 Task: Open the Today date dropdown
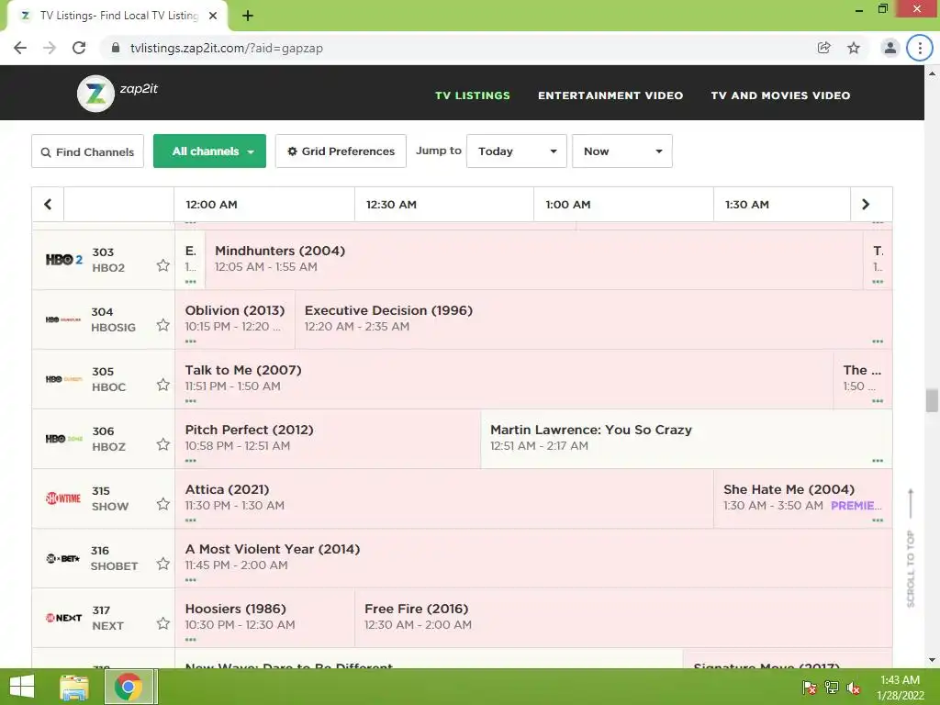coord(516,151)
